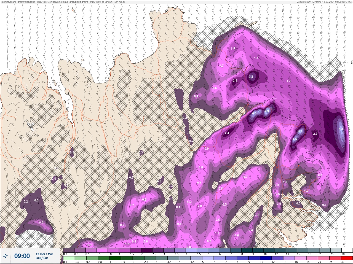Click the '13.mar./ Mar' date text
This screenshot has width=353, height=264.
pos(44,254)
